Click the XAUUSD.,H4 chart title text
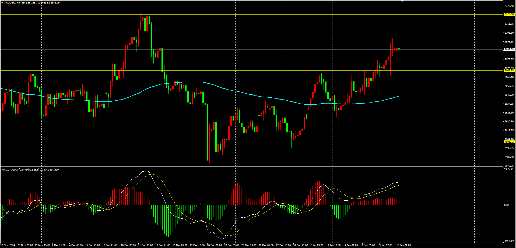The width and height of the screenshot is (516, 248). [12, 3]
